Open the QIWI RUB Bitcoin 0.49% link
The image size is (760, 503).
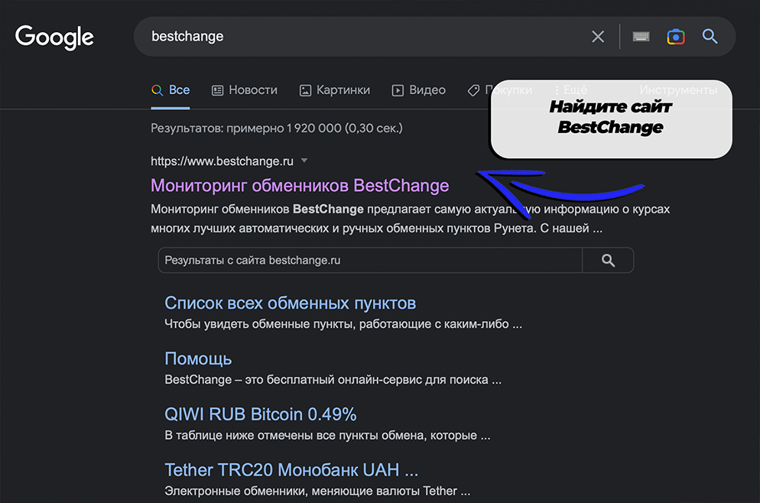tap(261, 414)
